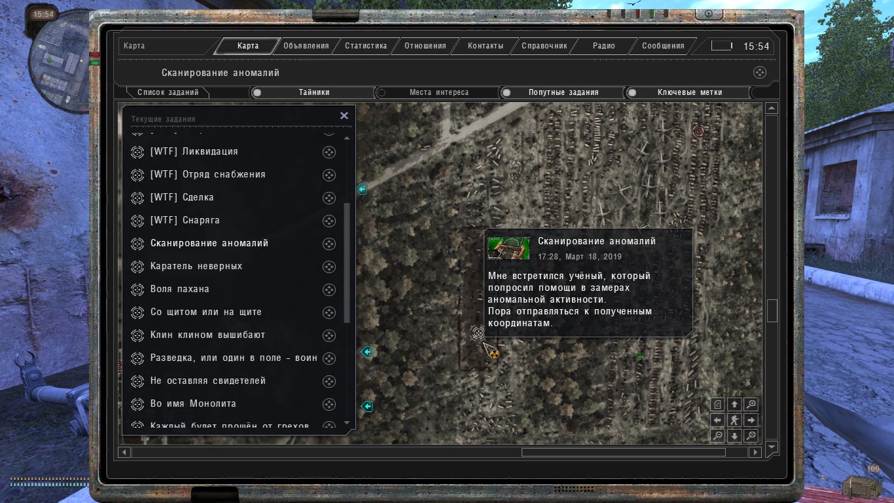Image resolution: width=894 pixels, height=503 pixels.
Task: Pan map up with the arrow button
Action: [x=734, y=405]
